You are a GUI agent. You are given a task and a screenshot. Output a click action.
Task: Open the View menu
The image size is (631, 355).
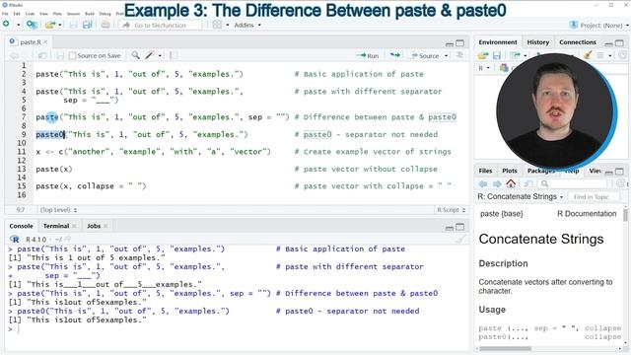click(43, 14)
